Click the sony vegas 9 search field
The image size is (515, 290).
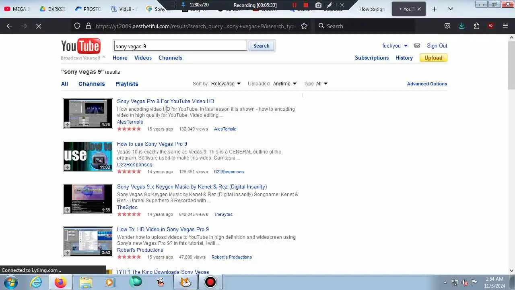(180, 46)
